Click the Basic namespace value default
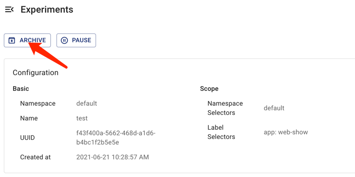The image size is (355, 177). coord(87,103)
